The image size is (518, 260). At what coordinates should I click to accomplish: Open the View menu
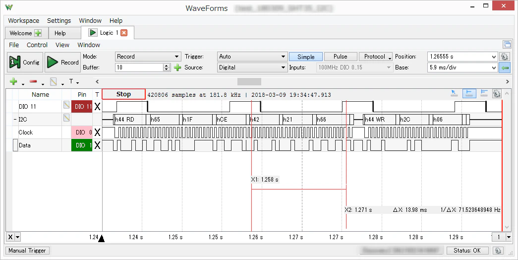pyautogui.click(x=62, y=45)
